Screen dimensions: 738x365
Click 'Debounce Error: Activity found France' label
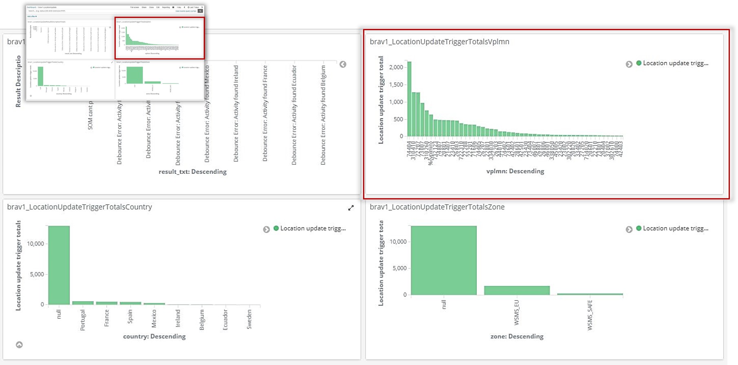click(265, 113)
